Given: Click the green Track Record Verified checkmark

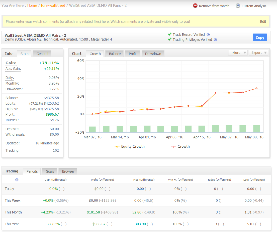Looking at the screenshot, I should (x=169, y=34).
